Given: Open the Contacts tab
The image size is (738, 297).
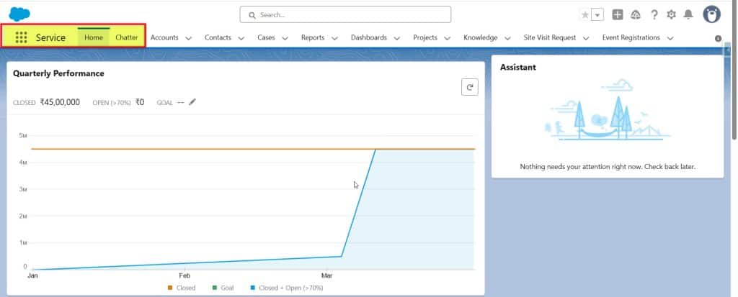Looking at the screenshot, I should tap(218, 37).
